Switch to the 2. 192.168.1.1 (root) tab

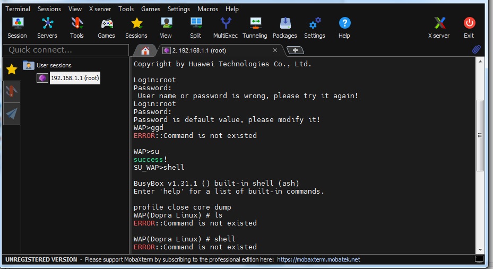point(220,50)
